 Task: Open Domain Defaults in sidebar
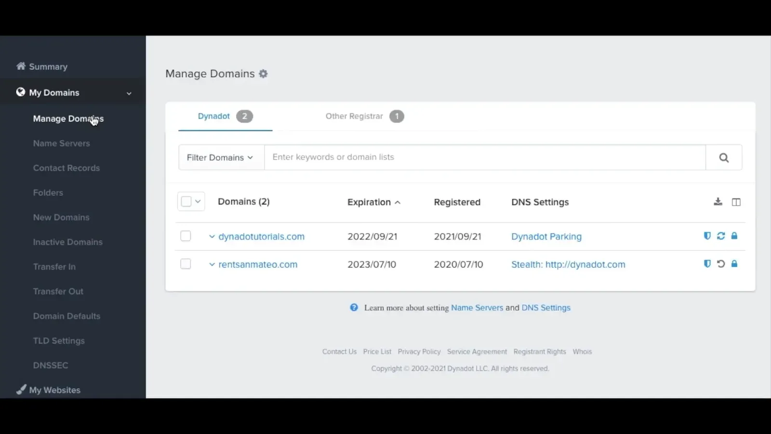[x=67, y=316]
